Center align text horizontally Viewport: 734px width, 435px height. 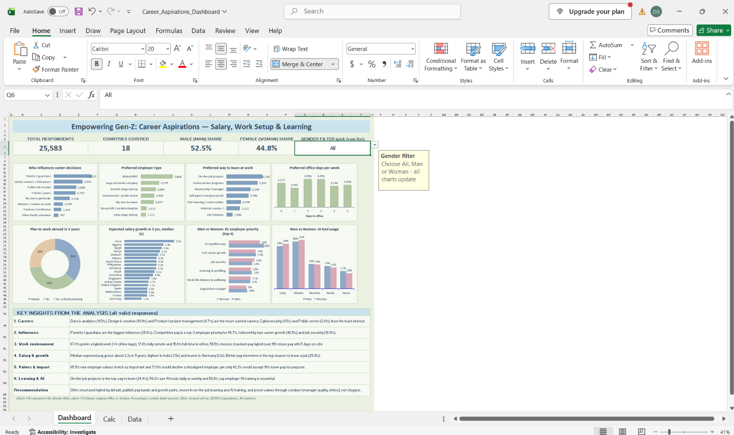[x=221, y=64]
